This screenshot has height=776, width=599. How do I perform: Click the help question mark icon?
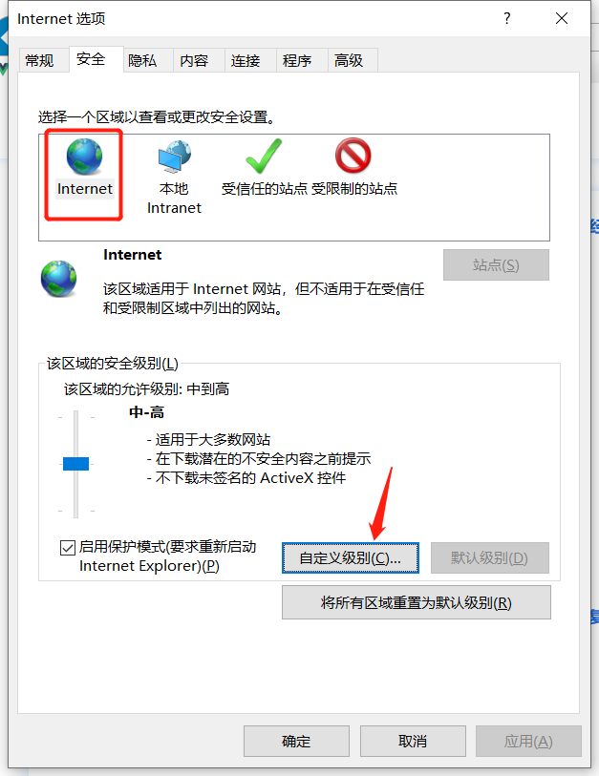(507, 19)
